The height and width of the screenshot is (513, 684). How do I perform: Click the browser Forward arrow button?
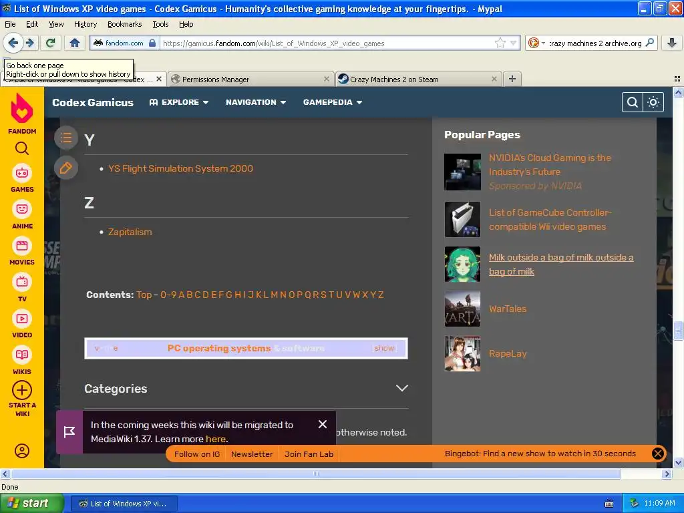30,43
